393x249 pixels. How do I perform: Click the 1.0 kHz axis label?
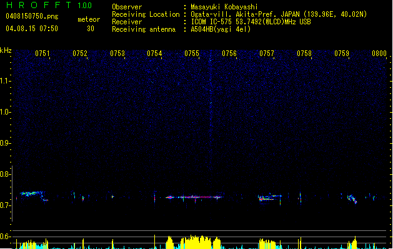(x=4, y=112)
